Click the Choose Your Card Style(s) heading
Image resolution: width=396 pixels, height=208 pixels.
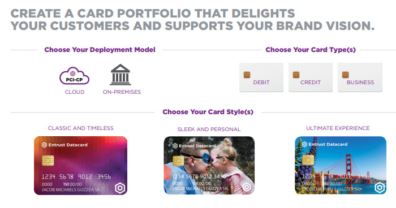click(208, 112)
